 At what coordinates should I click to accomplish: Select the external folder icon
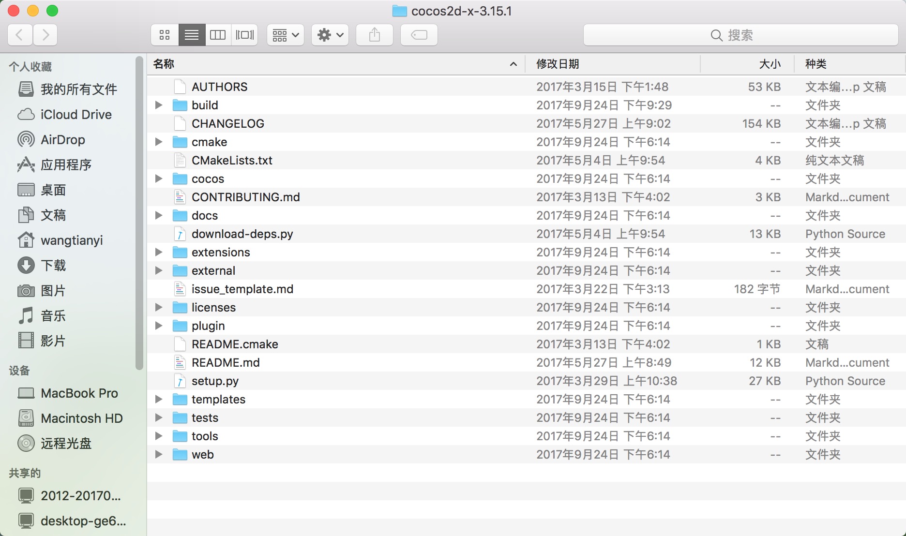(x=180, y=270)
